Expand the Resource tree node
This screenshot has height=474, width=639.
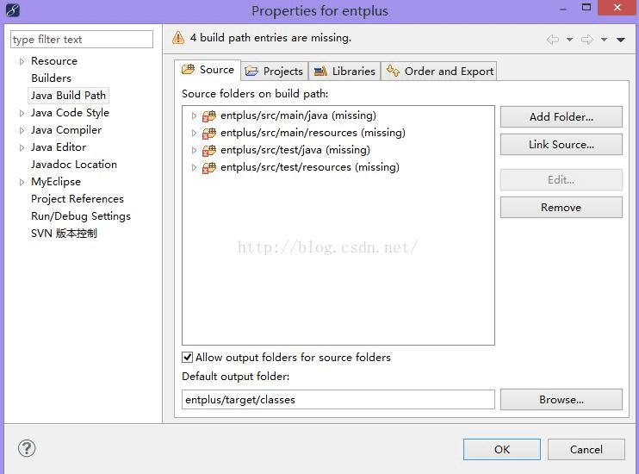(x=22, y=61)
